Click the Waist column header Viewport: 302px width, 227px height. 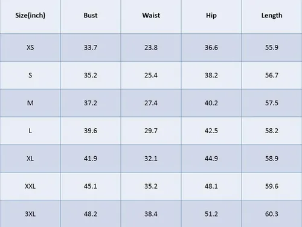pos(151,15)
